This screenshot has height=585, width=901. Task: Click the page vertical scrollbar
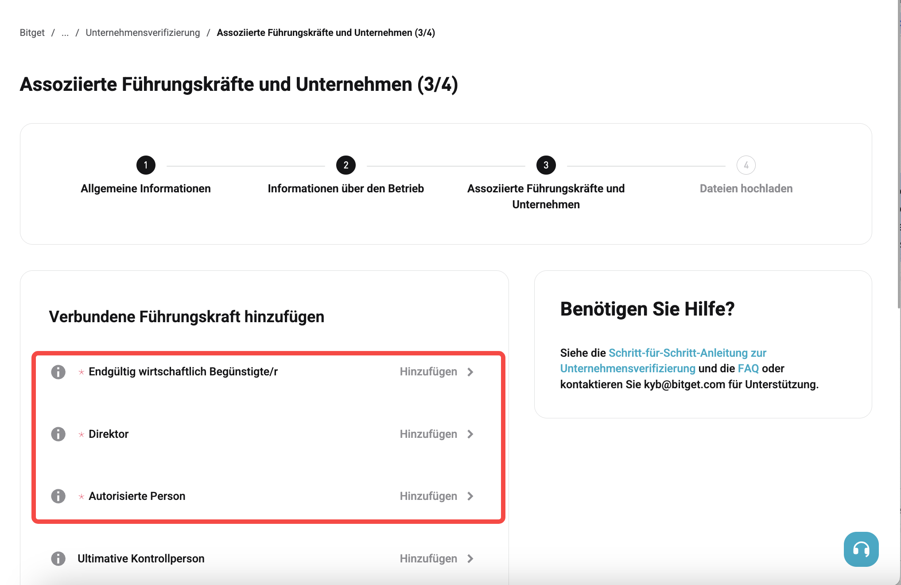pos(899,155)
